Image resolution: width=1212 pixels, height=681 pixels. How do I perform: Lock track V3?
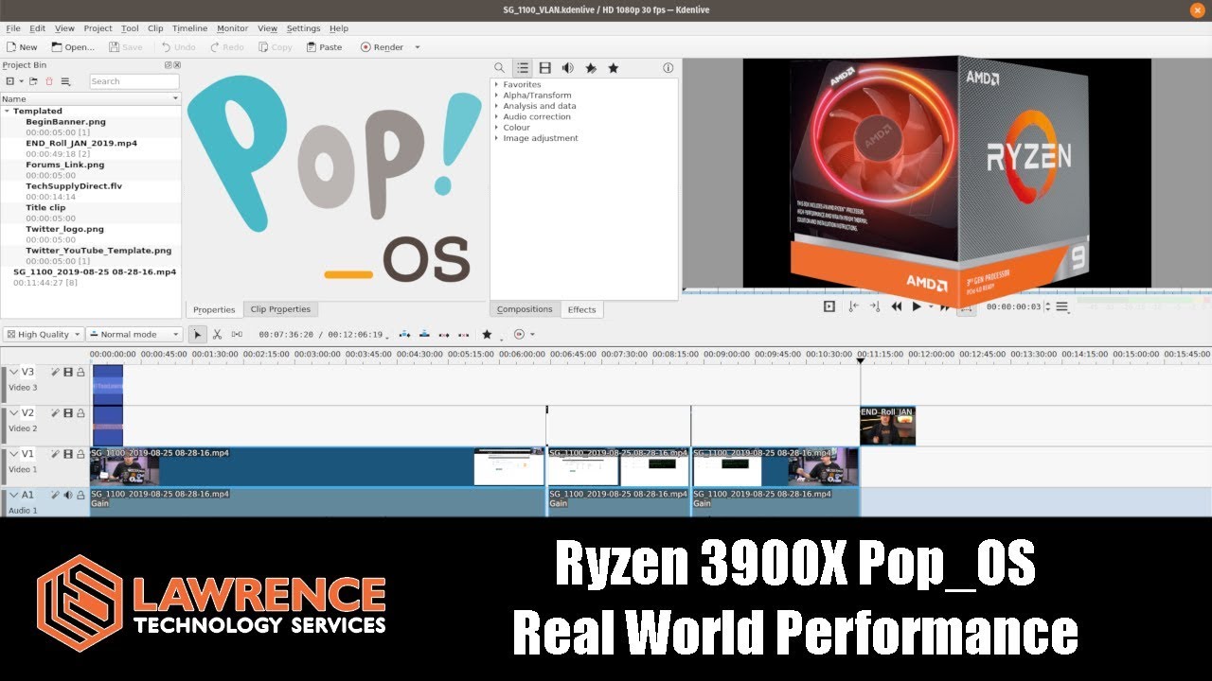pos(80,373)
